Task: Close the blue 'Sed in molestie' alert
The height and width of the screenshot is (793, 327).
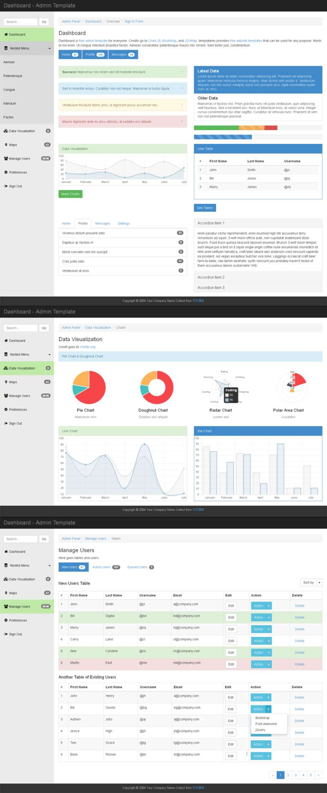Action: (182, 88)
